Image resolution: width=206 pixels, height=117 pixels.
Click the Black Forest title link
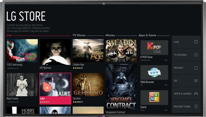coord(12,98)
